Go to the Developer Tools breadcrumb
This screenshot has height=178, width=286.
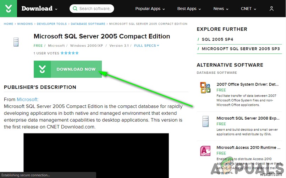click(51, 24)
